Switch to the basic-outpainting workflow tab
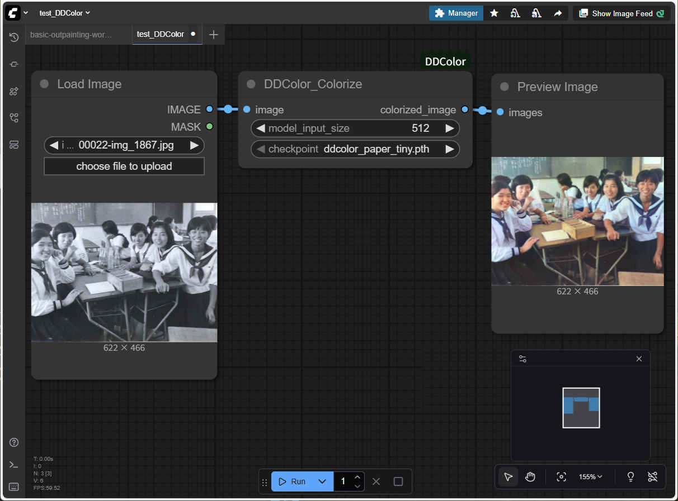Viewport: 678px width, 501px height. (x=71, y=34)
